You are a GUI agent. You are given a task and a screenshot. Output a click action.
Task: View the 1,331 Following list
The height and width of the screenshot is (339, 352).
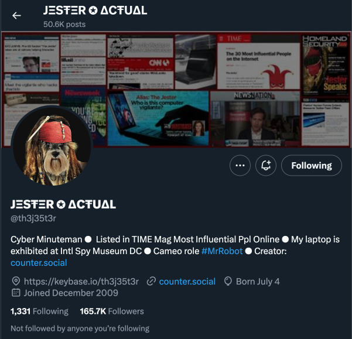point(39,311)
